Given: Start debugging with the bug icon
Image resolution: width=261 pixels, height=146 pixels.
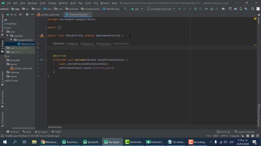Looking at the screenshot, I should [x=196, y=9].
